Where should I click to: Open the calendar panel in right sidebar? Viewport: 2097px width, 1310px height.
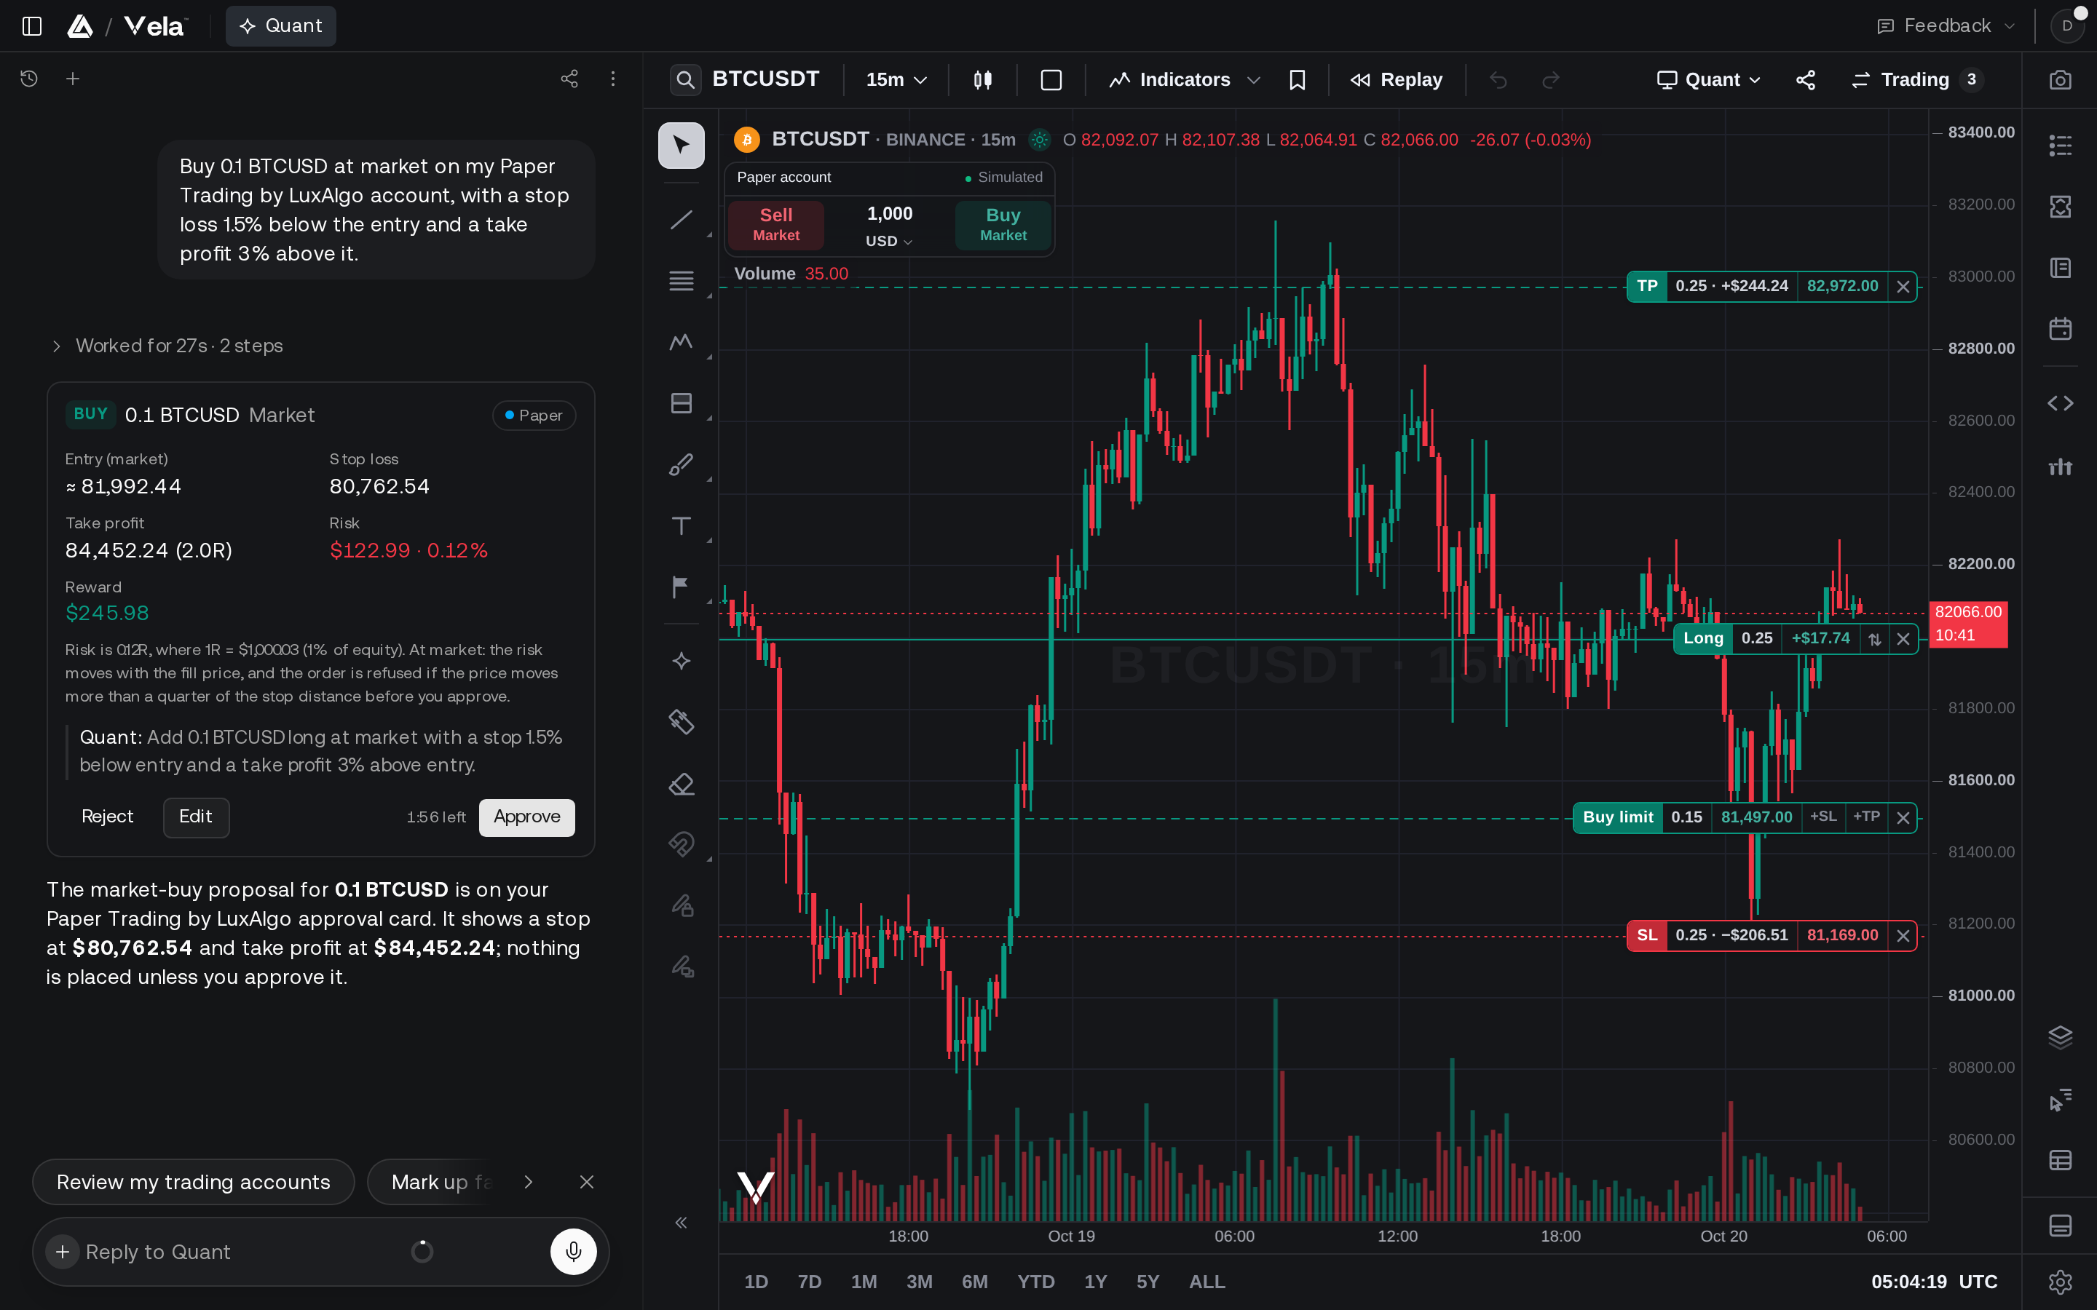point(2060,329)
